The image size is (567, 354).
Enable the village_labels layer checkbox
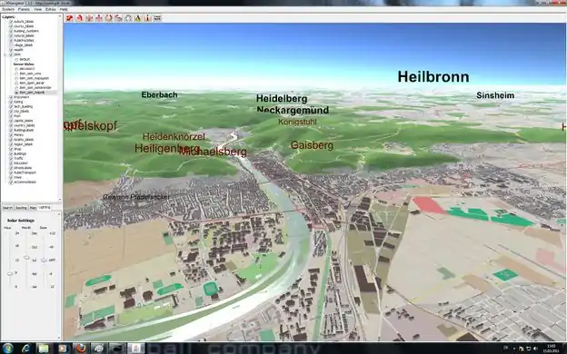pyautogui.click(x=11, y=45)
